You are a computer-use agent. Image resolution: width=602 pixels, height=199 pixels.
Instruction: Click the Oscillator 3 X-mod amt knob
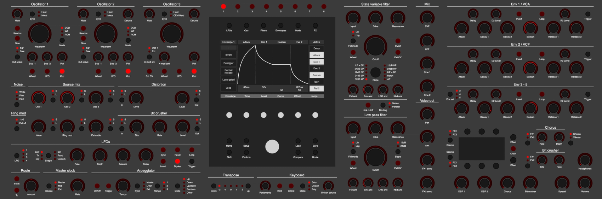coord(164,57)
